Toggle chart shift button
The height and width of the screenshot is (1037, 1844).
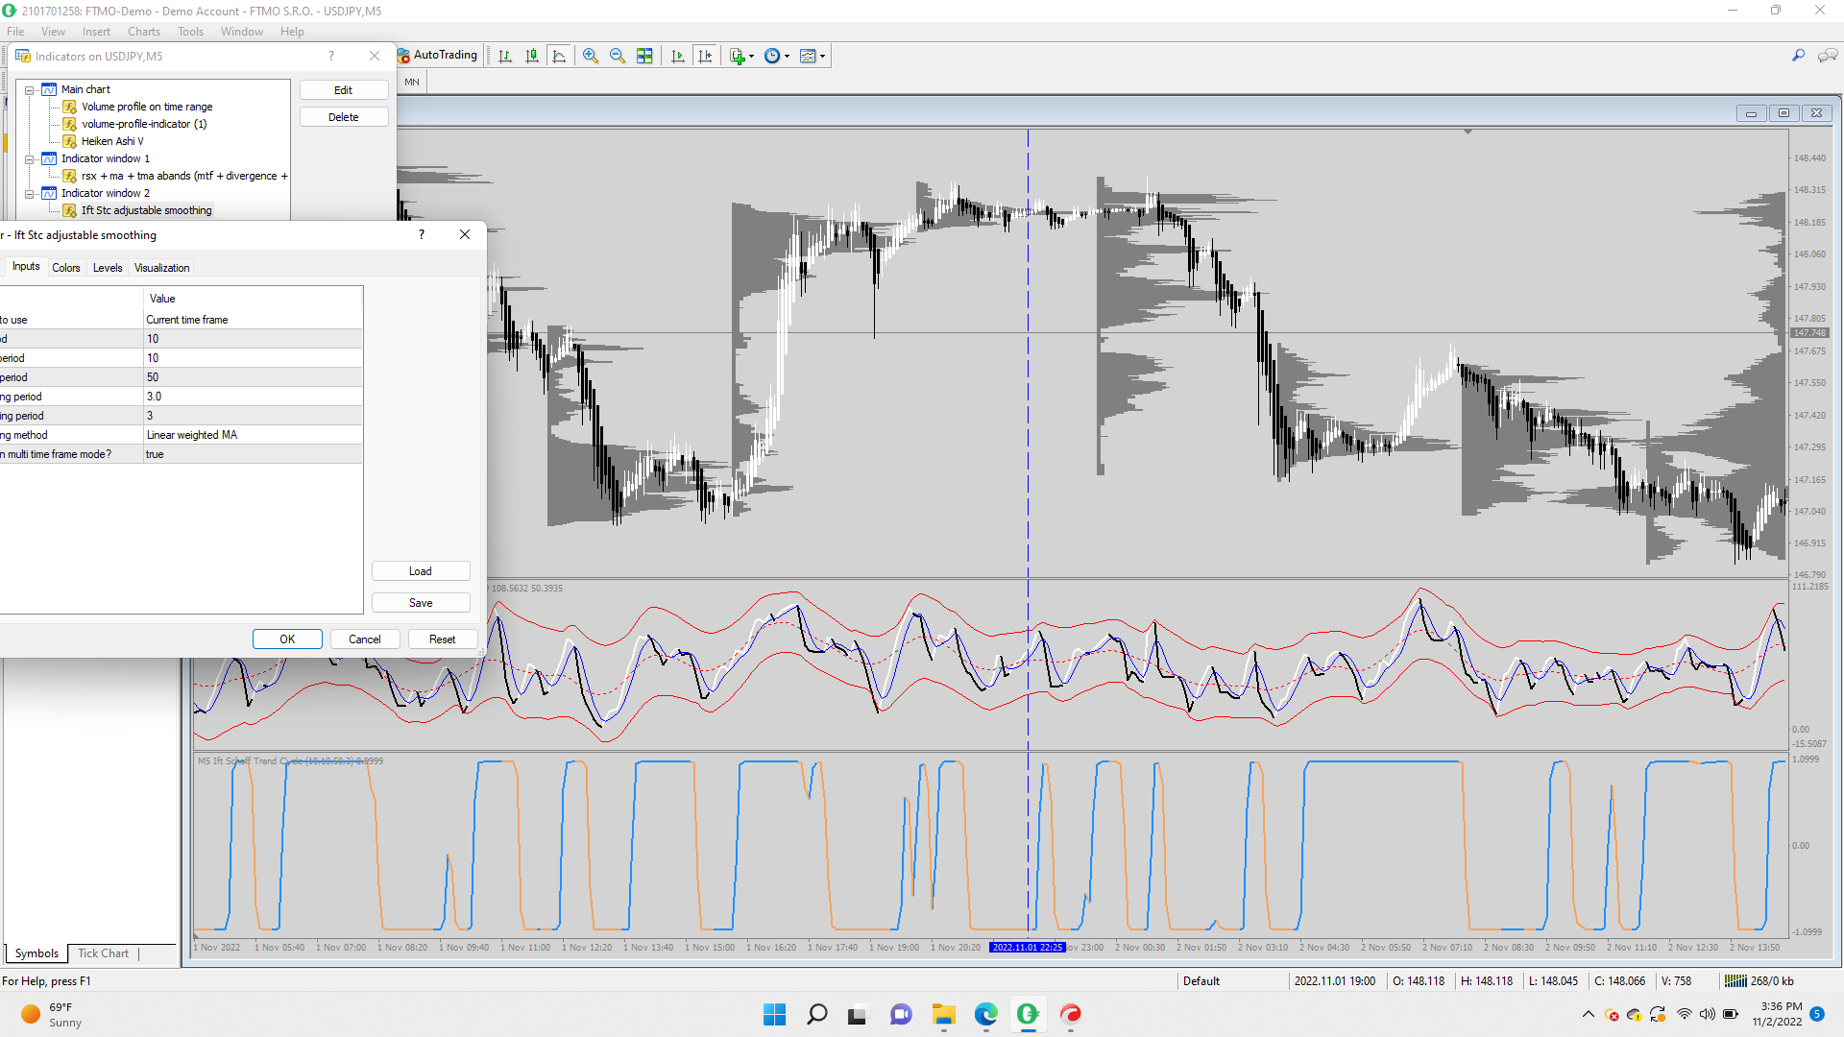click(x=705, y=56)
